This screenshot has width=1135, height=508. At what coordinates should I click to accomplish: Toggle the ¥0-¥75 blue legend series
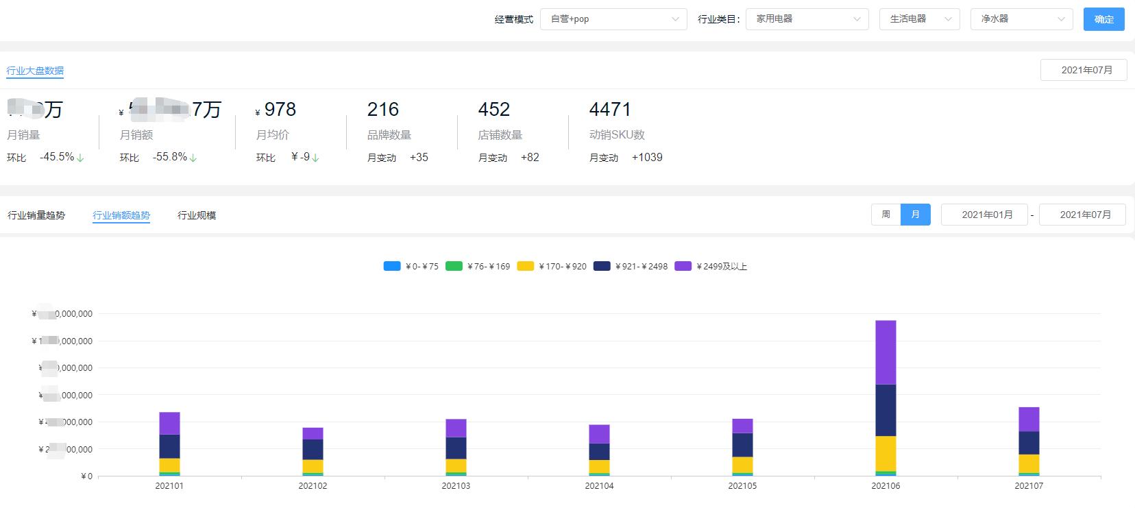[411, 266]
